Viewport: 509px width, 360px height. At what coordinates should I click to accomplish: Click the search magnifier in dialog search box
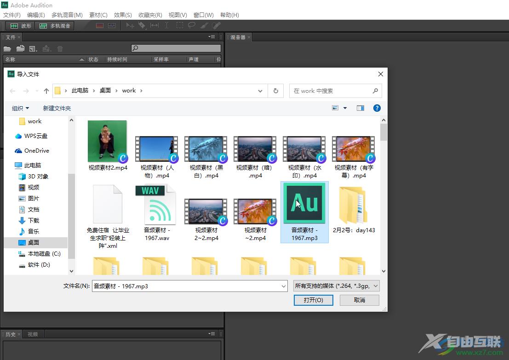[x=375, y=91]
